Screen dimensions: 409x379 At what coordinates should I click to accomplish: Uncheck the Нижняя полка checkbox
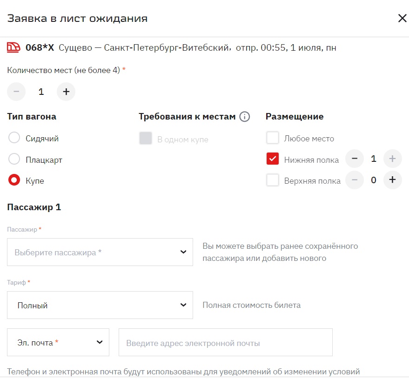273,159
